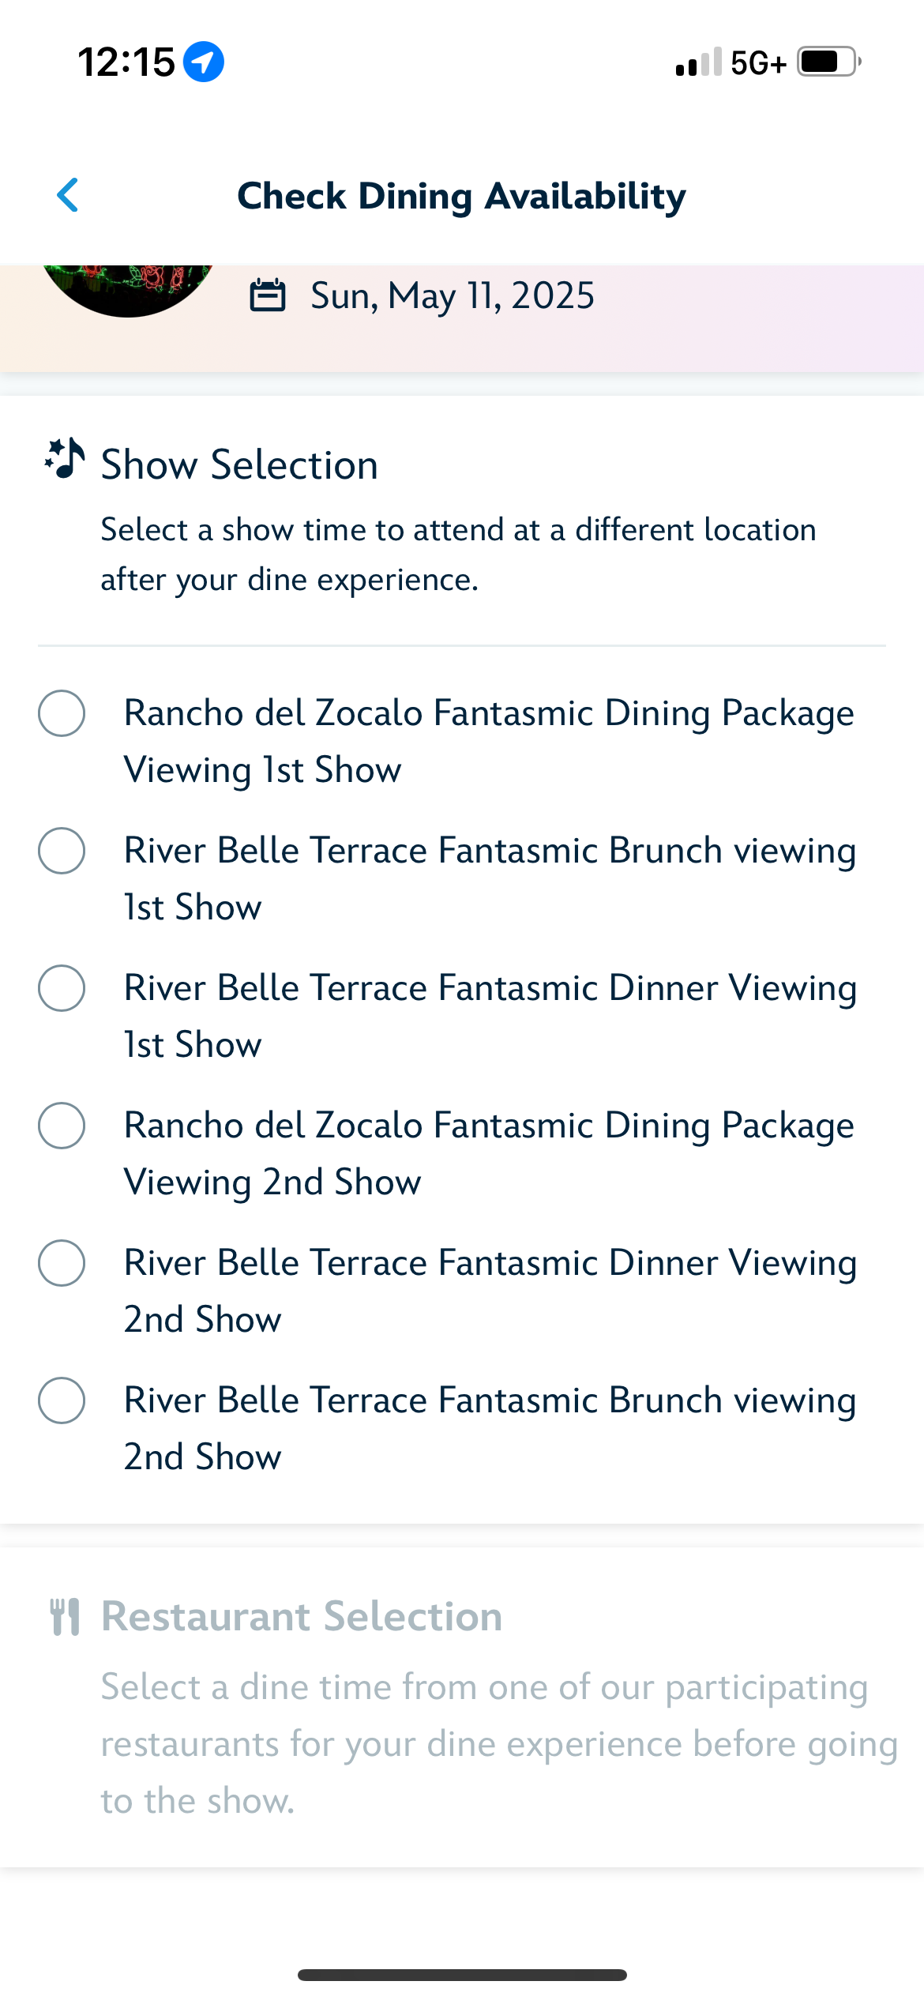Tap the Sun, May 11, 2025 date

(452, 296)
